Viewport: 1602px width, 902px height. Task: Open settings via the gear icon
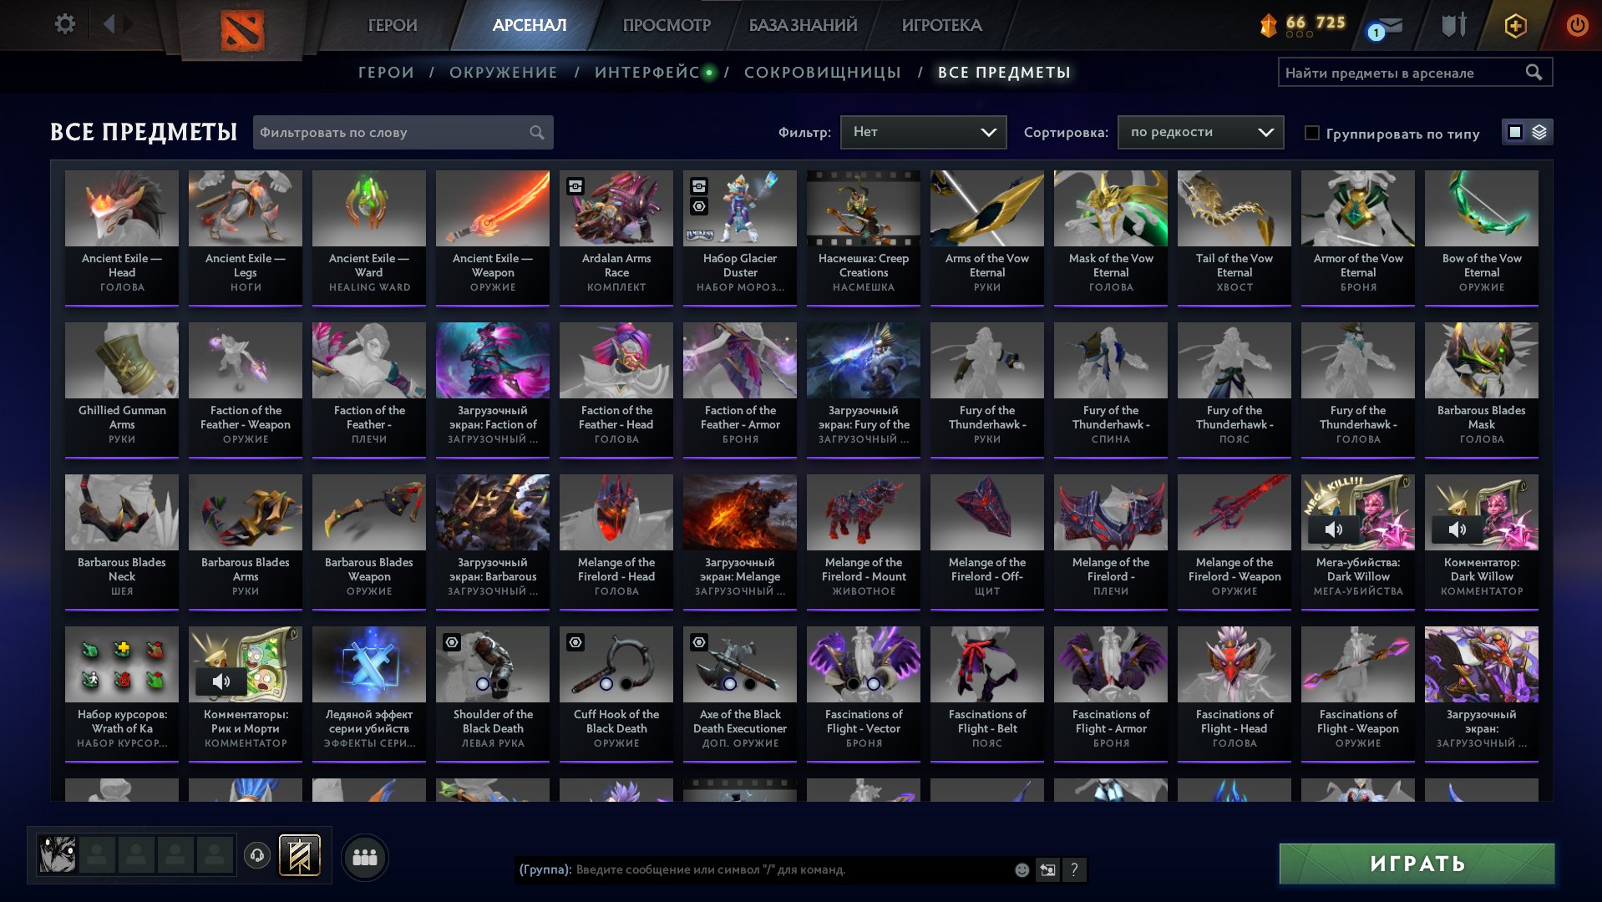[x=65, y=24]
